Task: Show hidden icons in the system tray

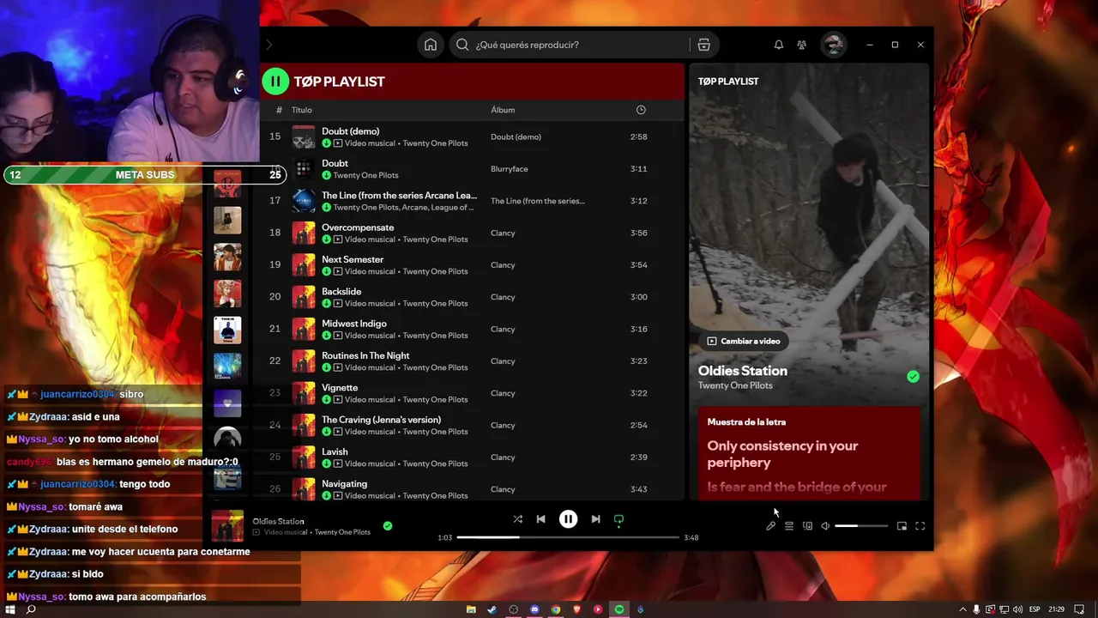Action: pos(962,609)
